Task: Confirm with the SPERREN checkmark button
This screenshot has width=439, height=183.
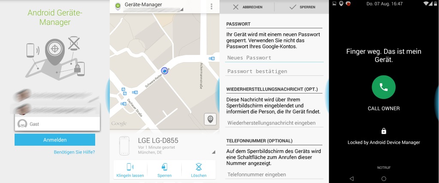Action: (x=302, y=7)
